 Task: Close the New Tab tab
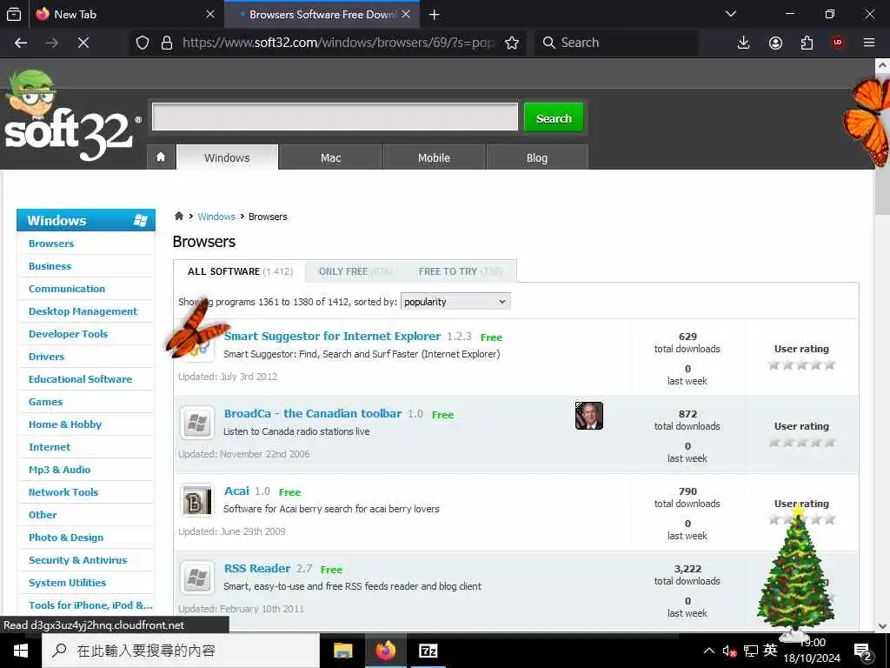coord(210,14)
